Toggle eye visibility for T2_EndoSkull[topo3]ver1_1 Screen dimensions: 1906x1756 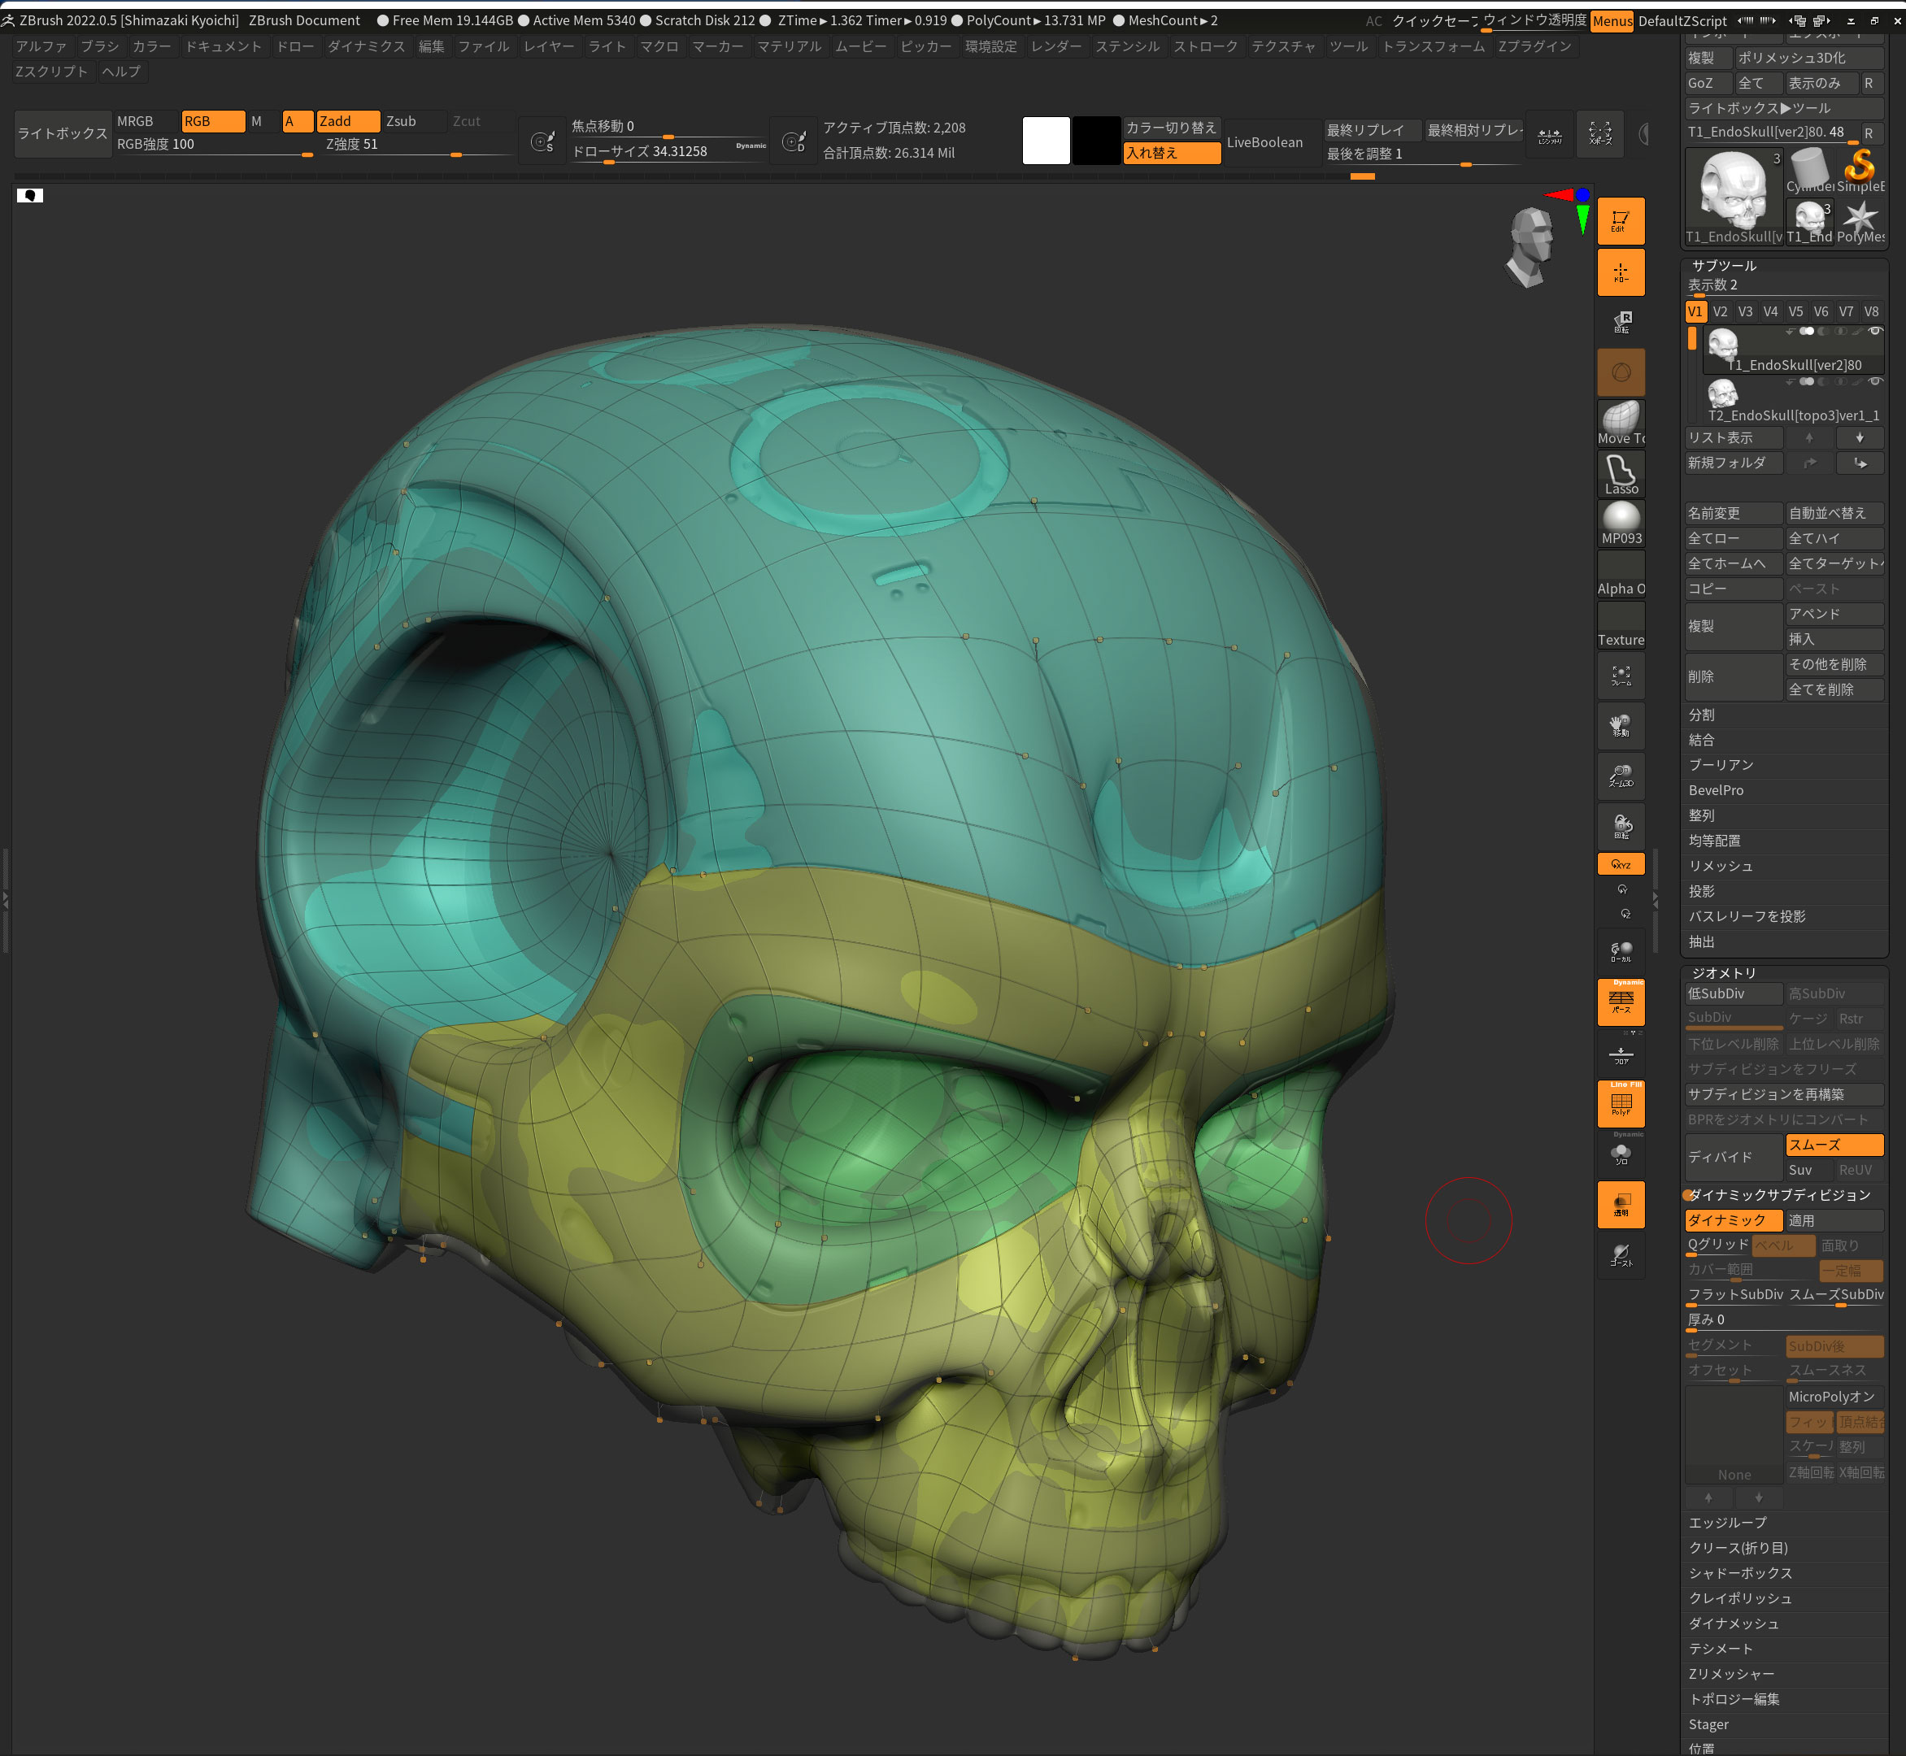pyautogui.click(x=1874, y=382)
